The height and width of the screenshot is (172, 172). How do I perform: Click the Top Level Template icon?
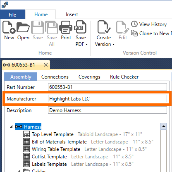pos(26,134)
